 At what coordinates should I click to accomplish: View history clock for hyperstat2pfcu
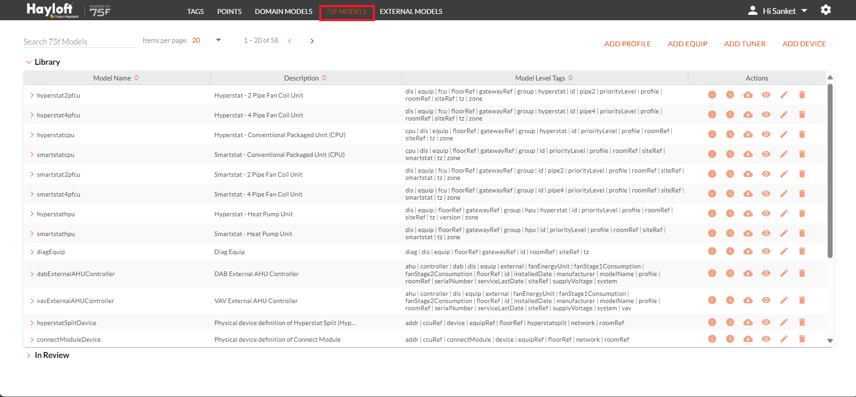click(x=730, y=95)
